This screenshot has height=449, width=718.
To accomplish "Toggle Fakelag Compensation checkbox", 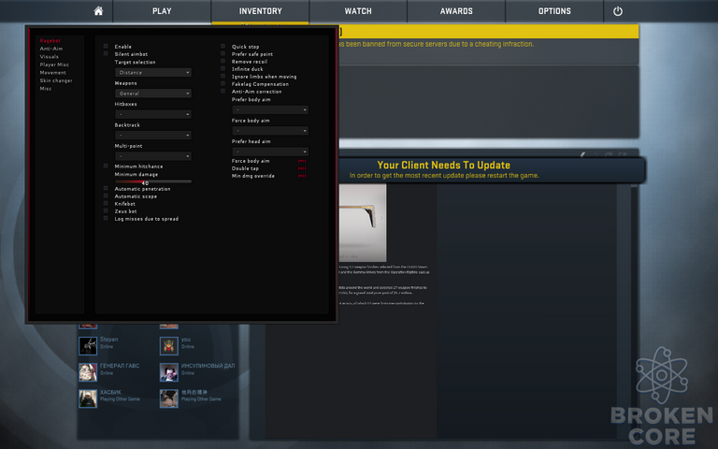I will coord(223,83).
